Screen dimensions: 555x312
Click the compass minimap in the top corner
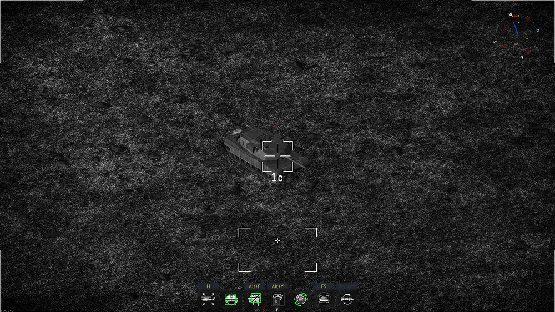pos(517,35)
